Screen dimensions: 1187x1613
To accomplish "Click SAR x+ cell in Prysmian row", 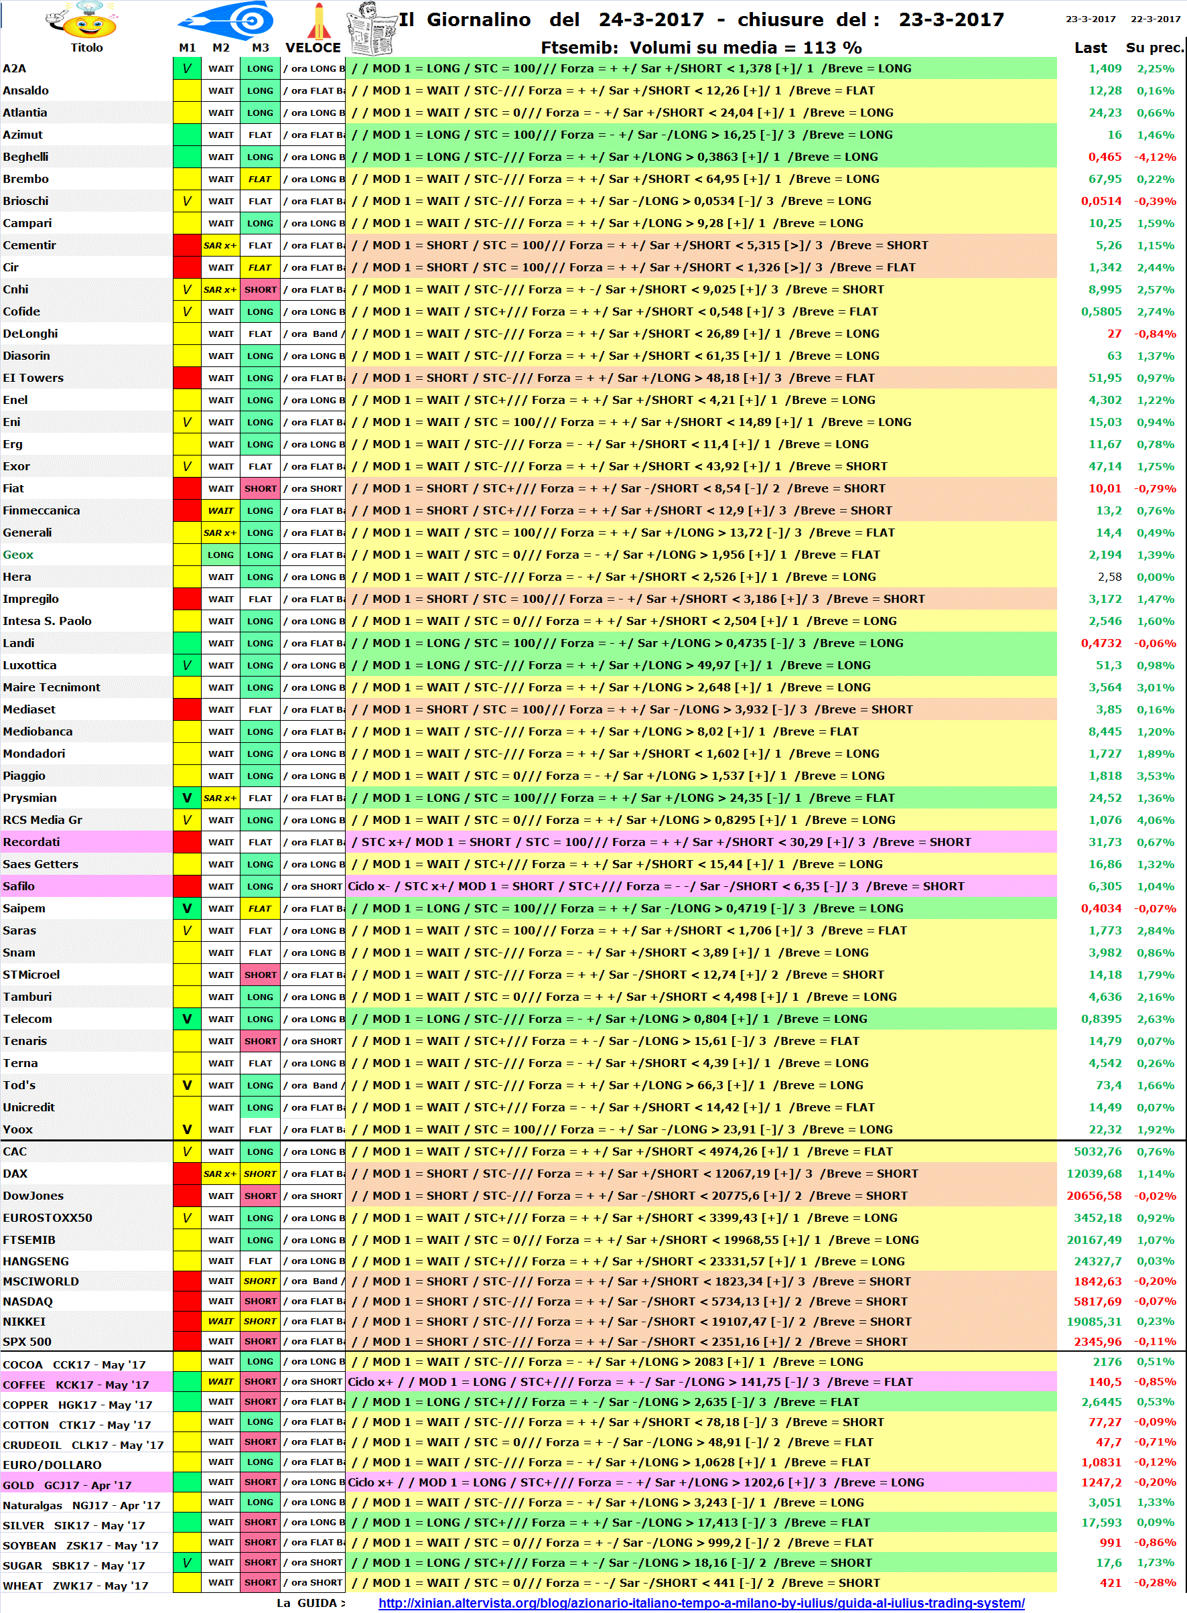I will point(220,798).
